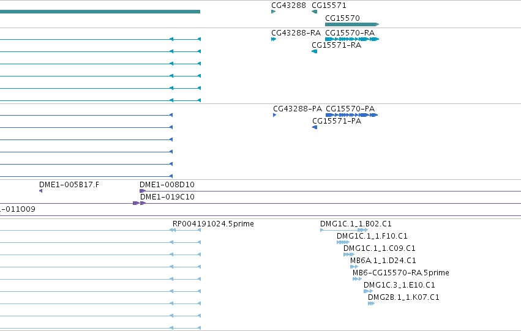The image size is (521, 331).
Task: Select the DME1-005B17.F feature label
Action: [x=69, y=185]
